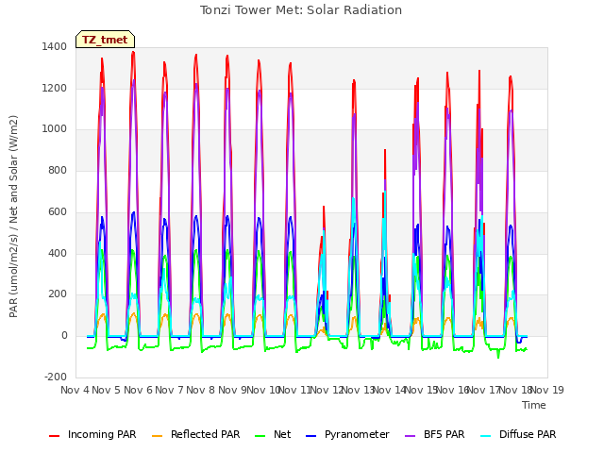Select the Net legend label
This screenshot has width=604, height=453.
282,434
